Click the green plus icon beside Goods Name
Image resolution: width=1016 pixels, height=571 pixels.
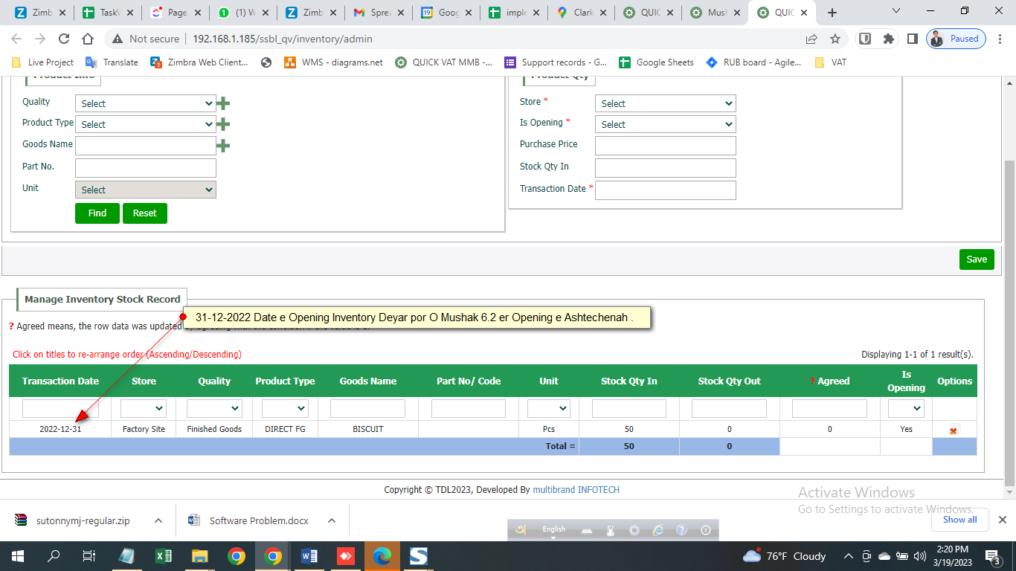point(222,146)
